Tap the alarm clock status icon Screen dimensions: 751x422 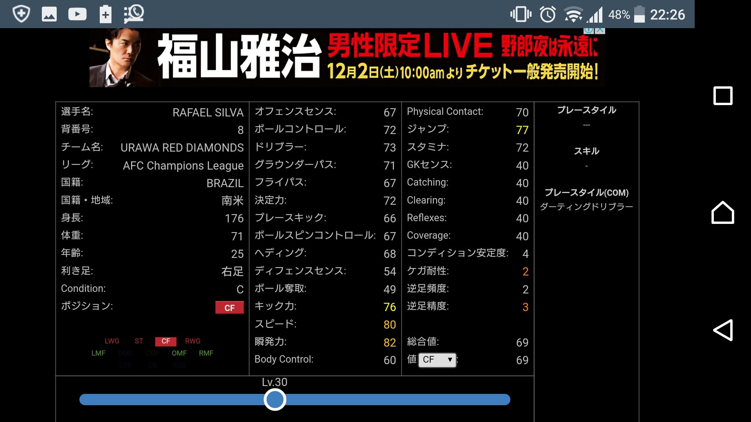548,15
